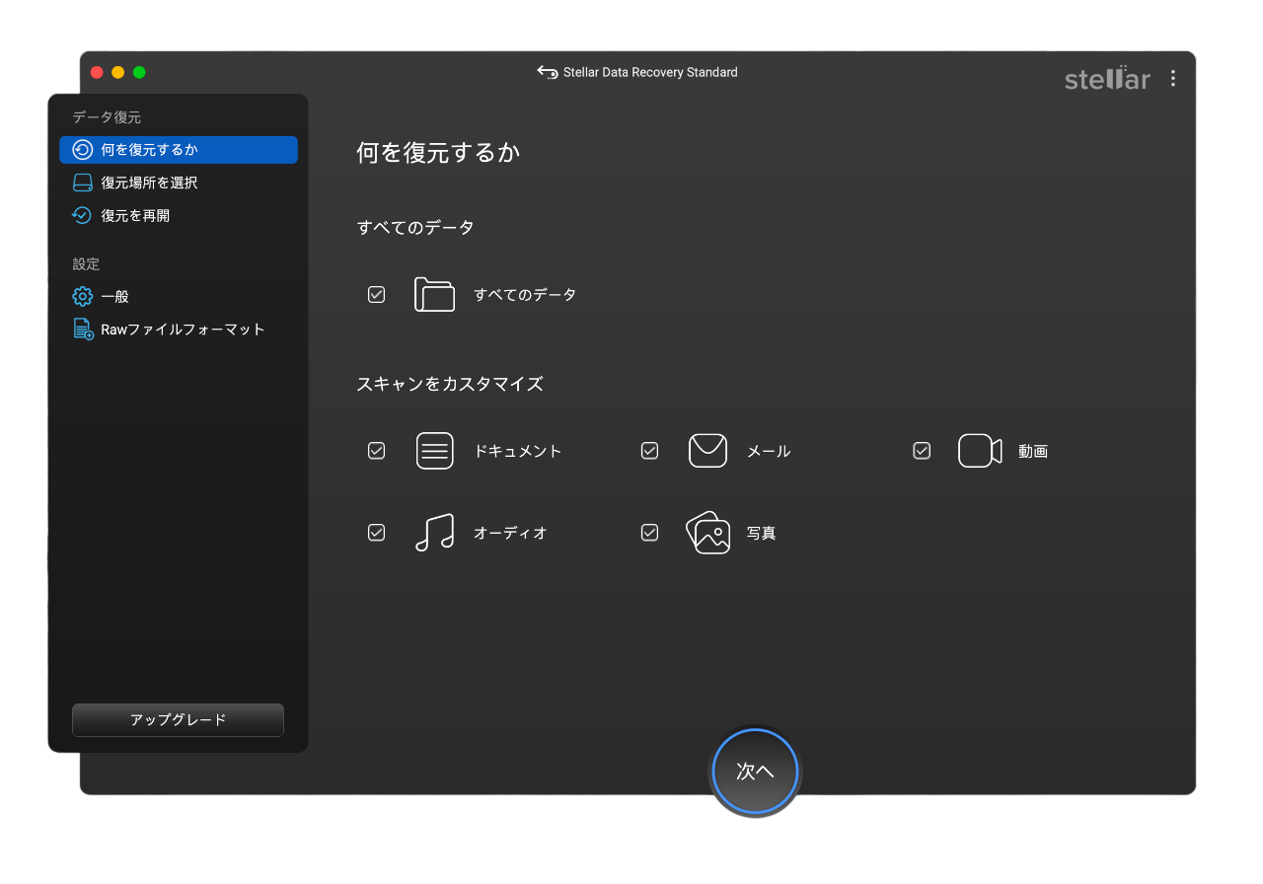Click the メール label
This screenshot has width=1263, height=884.
[769, 451]
